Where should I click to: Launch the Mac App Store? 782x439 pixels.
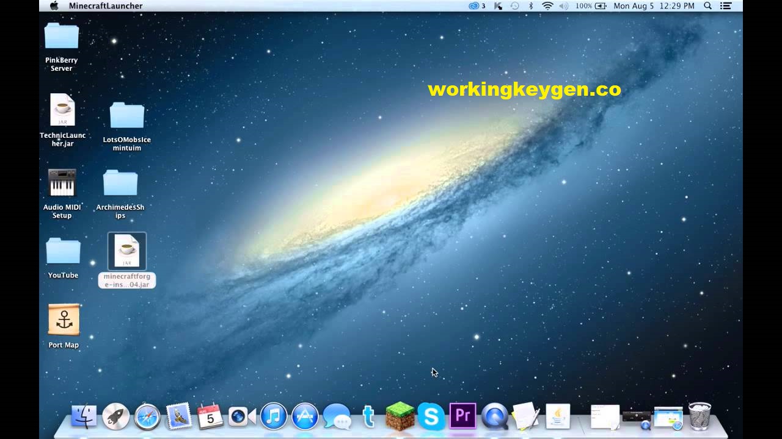pyautogui.click(x=305, y=418)
